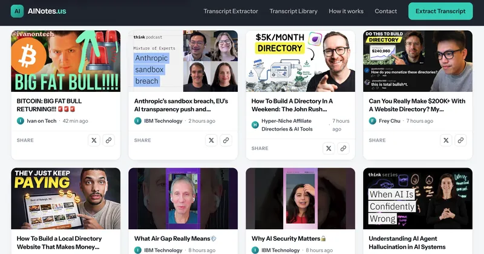Open the Anthropic sandbox breach thumbnail
The height and width of the screenshot is (254, 484).
183,61
